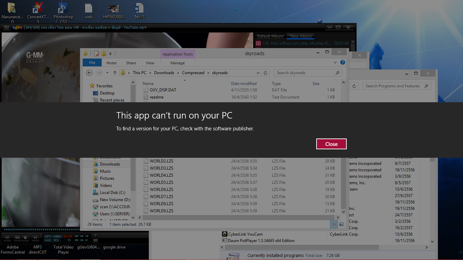The width and height of the screenshot is (463, 260).
Task: Open Explorer help via the question mark
Action: point(343,63)
